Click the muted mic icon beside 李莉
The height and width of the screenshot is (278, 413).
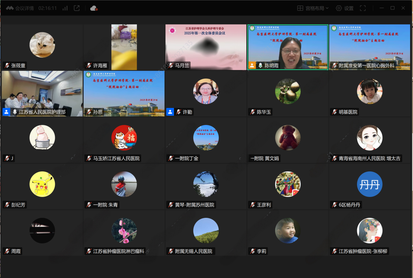[252, 251]
